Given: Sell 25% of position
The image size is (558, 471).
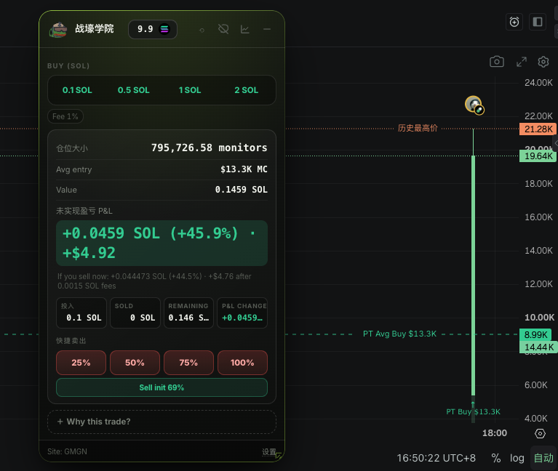Looking at the screenshot, I should tap(81, 363).
